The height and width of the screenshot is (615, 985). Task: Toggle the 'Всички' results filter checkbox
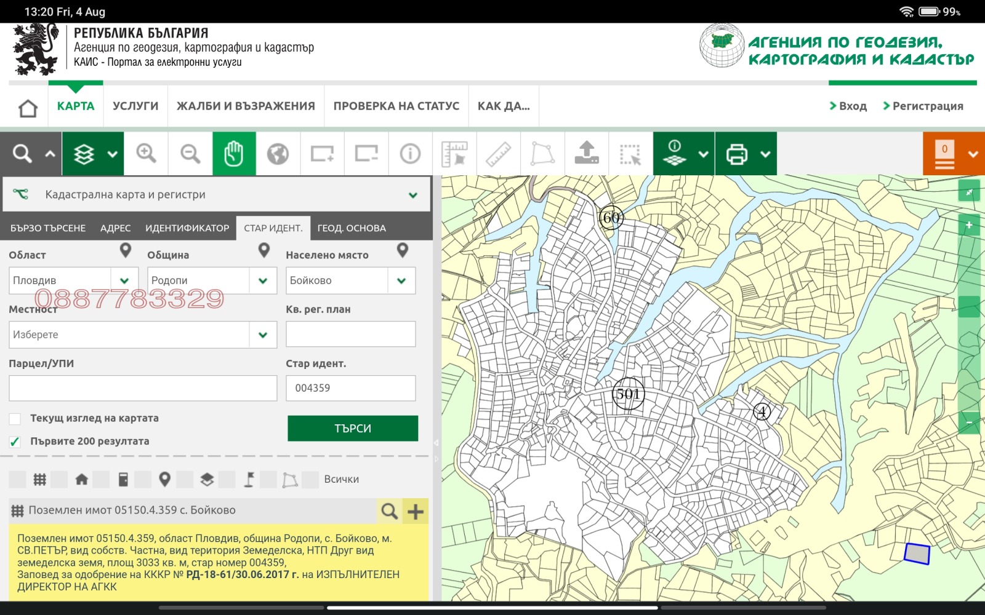pos(310,480)
